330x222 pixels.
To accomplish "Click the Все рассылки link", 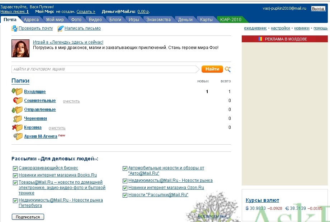I will 214,216.
